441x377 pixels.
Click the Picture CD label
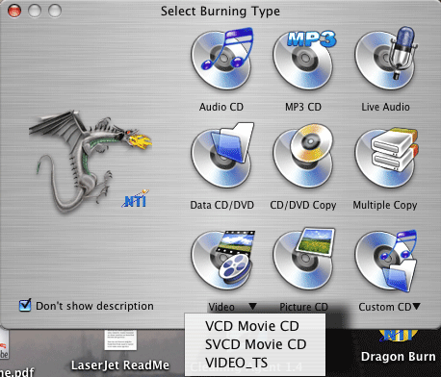click(303, 307)
